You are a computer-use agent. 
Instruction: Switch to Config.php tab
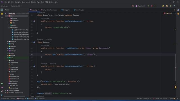[x=66, y=10]
